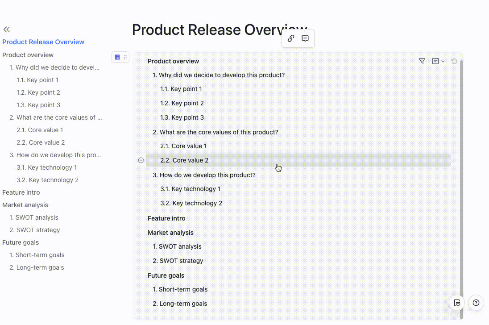
Task: Open 1.2. Key point 2 in the outline block
Action: [x=182, y=103]
